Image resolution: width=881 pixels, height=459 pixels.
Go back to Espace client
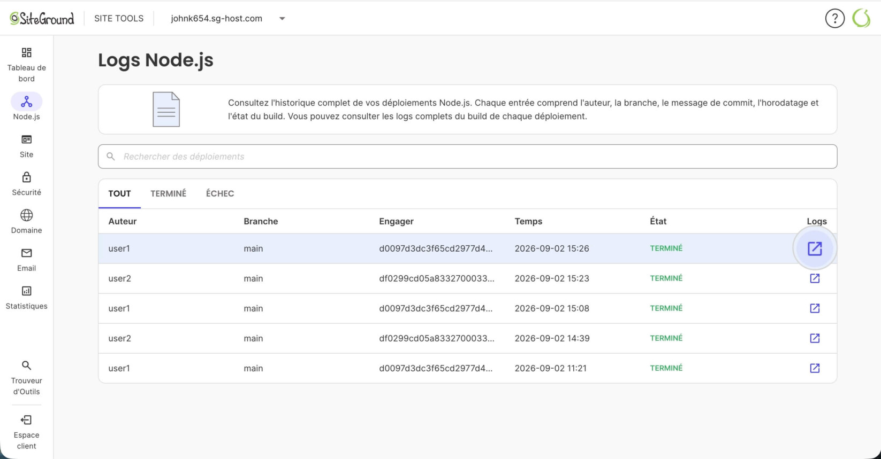(26, 432)
